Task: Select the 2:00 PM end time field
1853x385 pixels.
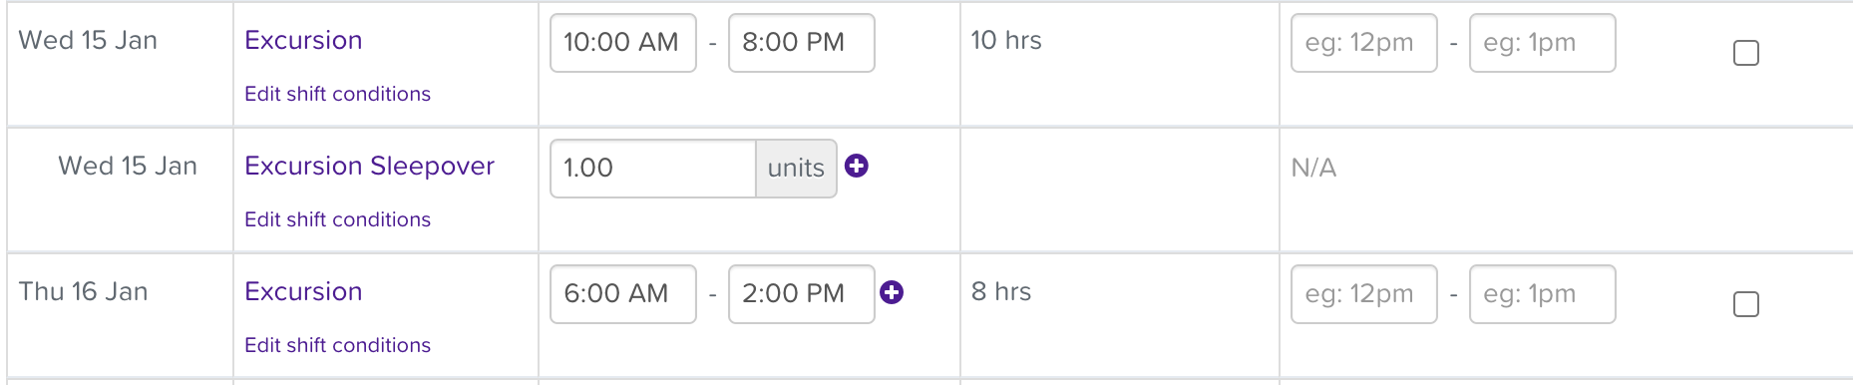Action: point(802,294)
